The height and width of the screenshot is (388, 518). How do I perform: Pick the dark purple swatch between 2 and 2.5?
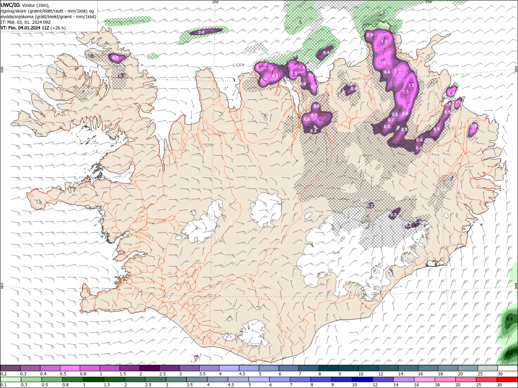point(149,368)
